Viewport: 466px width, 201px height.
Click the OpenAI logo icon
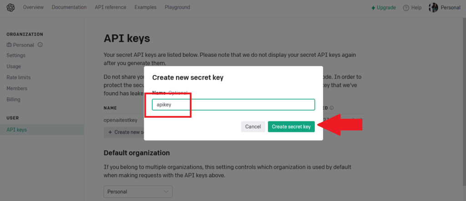click(10, 8)
